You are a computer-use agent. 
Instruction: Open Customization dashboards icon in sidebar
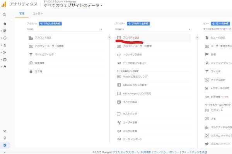pos(5,31)
